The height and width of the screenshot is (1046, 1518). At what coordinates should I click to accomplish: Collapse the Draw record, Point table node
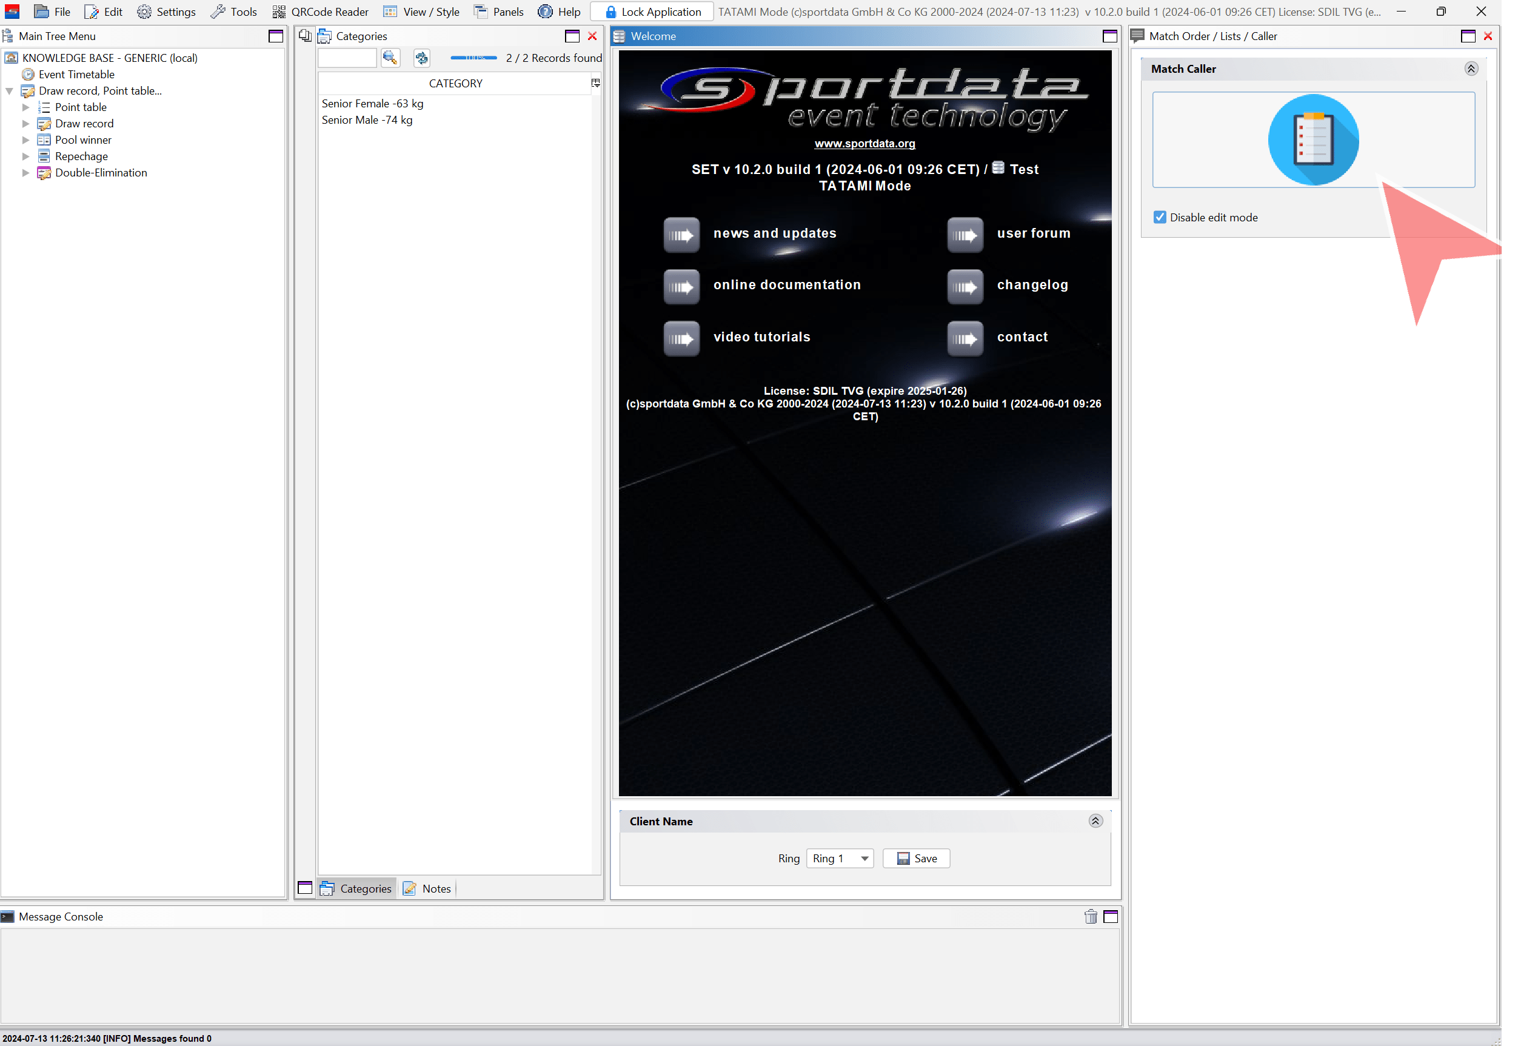pos(9,90)
